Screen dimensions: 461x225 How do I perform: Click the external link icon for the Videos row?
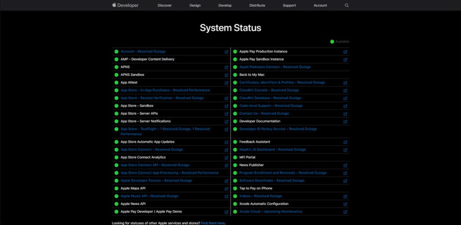345,197
